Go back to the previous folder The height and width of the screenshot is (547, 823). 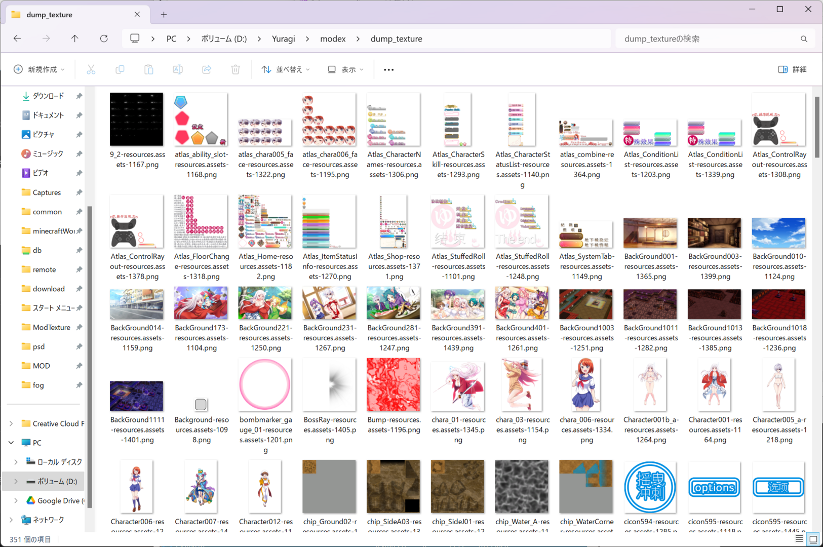coord(17,38)
